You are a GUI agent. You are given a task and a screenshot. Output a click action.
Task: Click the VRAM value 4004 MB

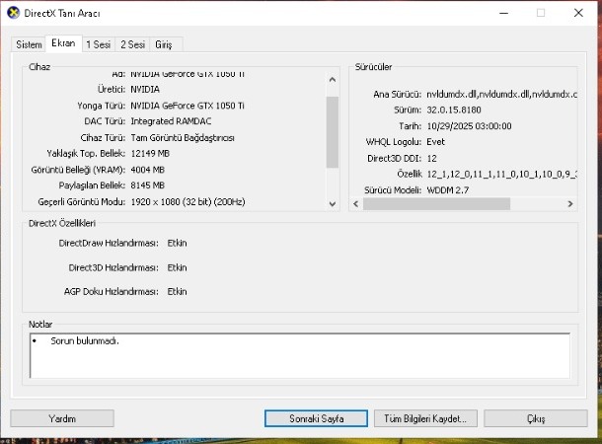[147, 170]
